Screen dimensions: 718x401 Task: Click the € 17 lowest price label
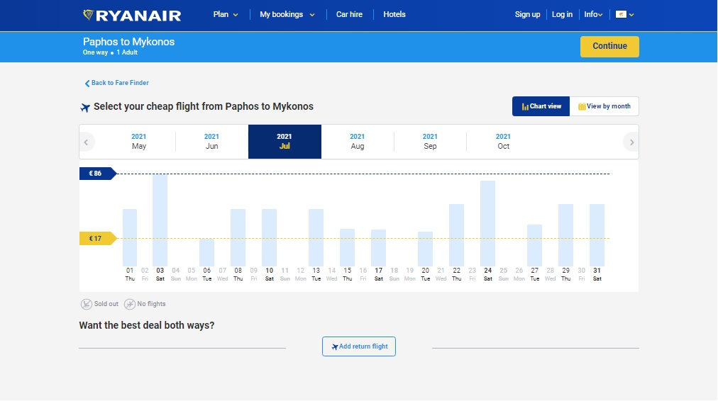click(97, 238)
